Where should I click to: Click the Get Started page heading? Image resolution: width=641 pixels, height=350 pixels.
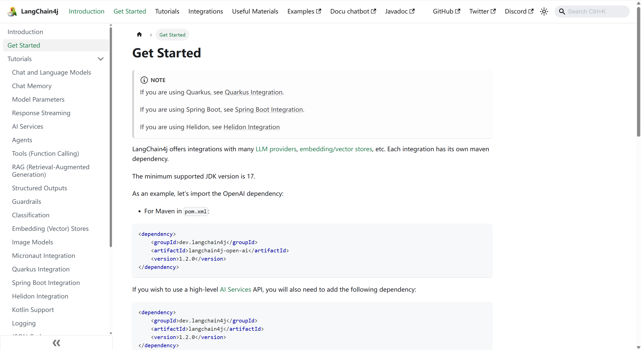point(167,53)
